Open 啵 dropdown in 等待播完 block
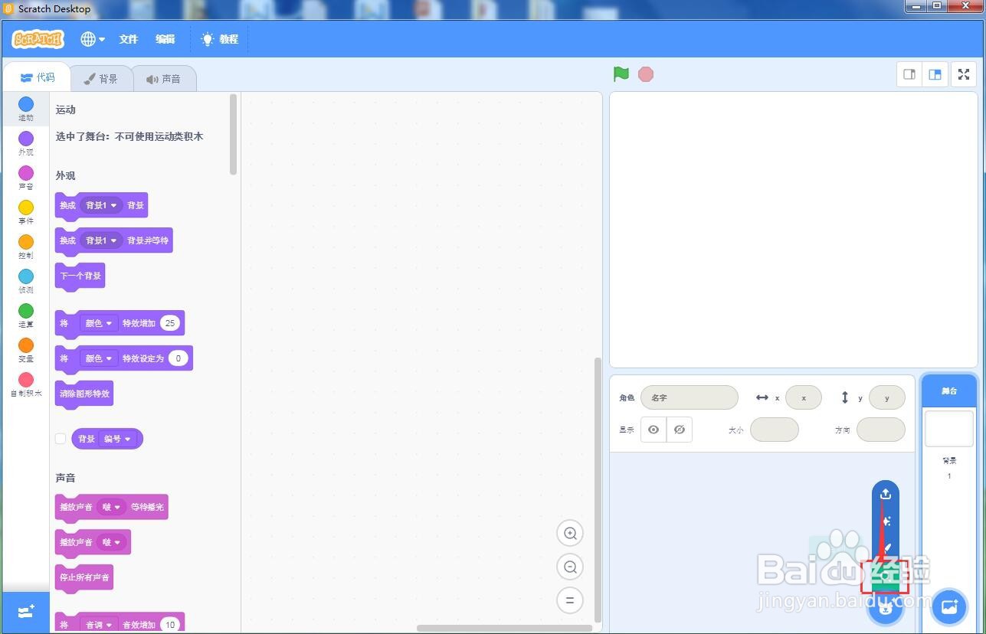986x634 pixels. click(111, 507)
